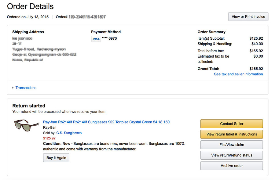Open the Ray-Ban sunglasses product thumbnail
The width and height of the screenshot is (275, 180).
[27, 124]
